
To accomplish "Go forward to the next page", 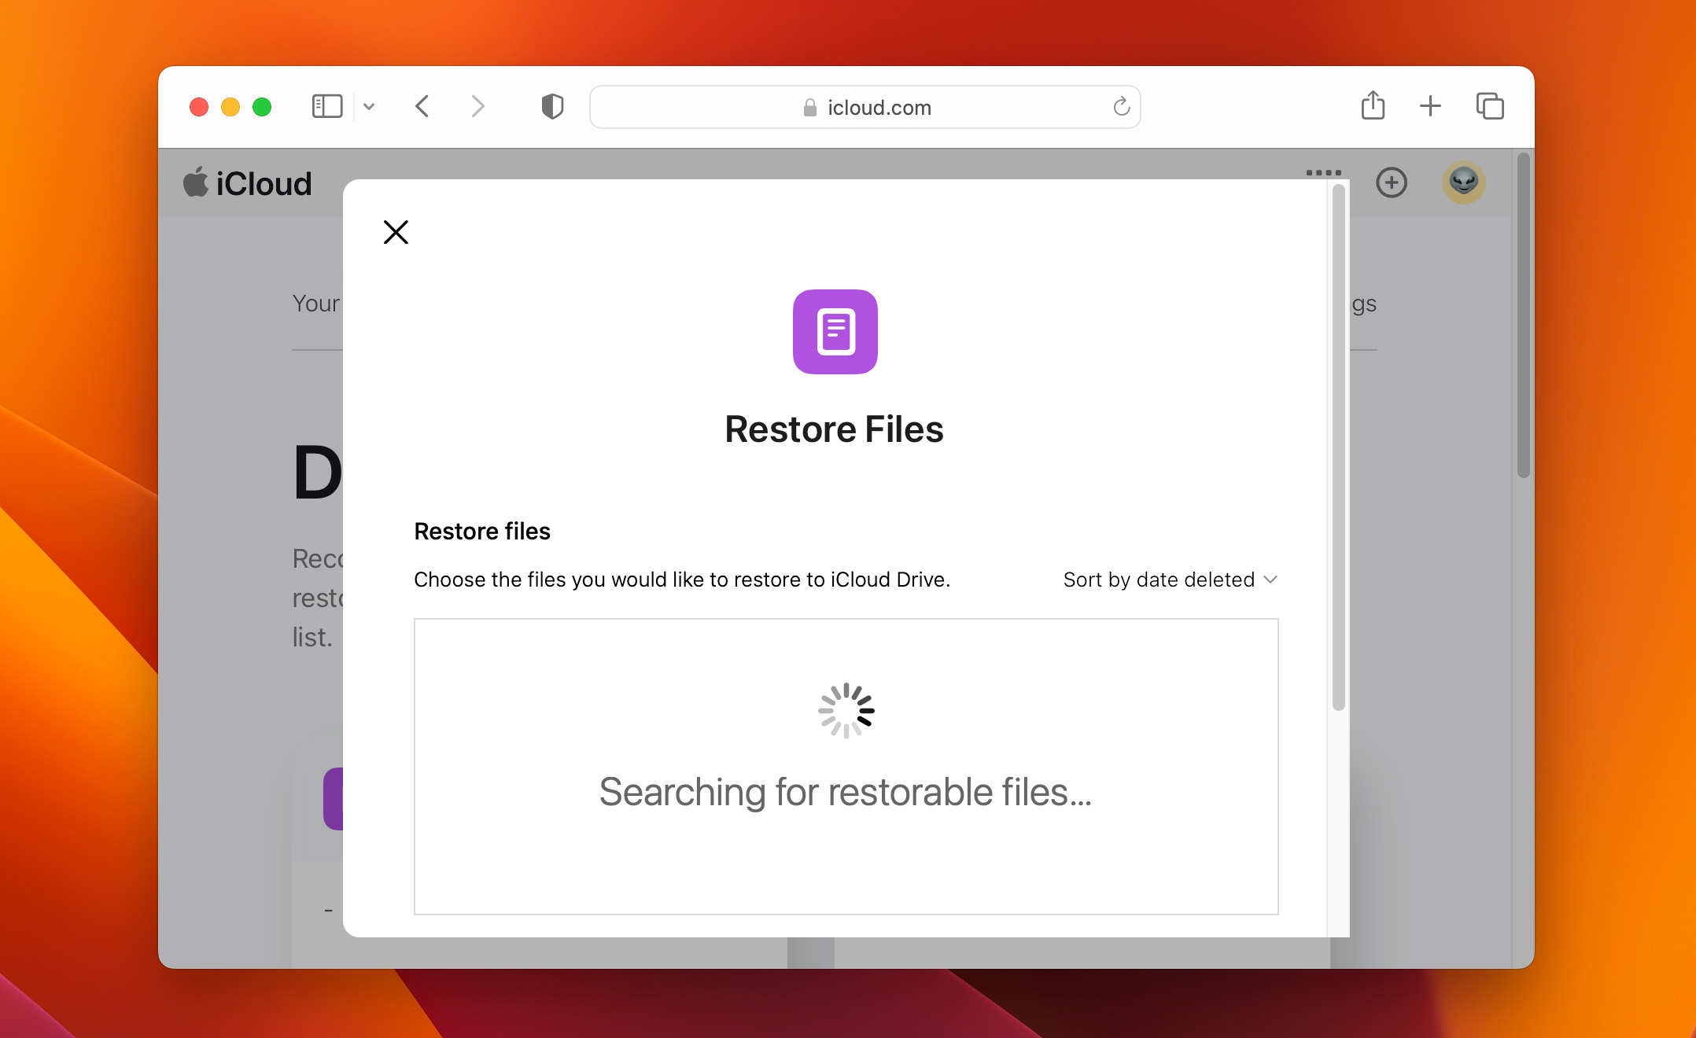I will pos(477,106).
